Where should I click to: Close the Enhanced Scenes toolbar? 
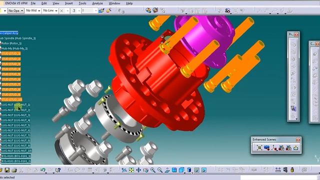click(x=298, y=139)
